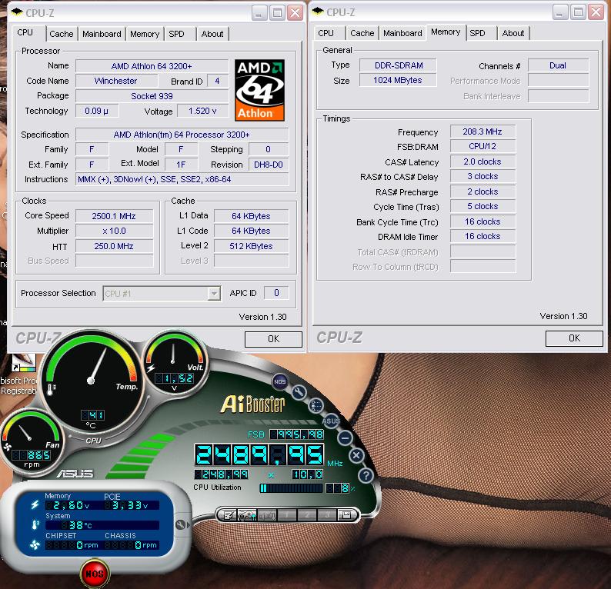Click the edit profile notepad icon in AI Booster

[x=229, y=515]
